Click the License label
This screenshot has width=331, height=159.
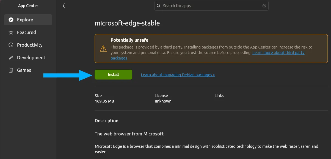tap(161, 96)
